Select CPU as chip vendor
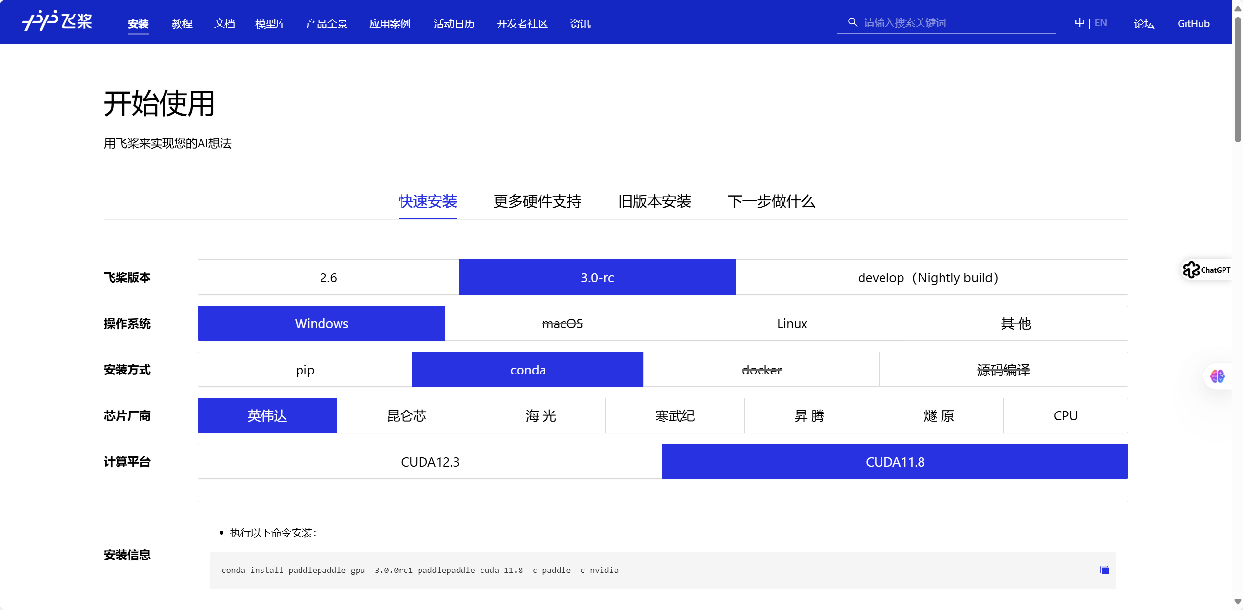The height and width of the screenshot is (610, 1243). coord(1065,416)
